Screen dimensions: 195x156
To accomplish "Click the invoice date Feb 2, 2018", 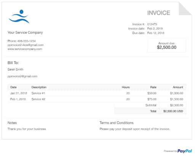I will (x=155, y=29).
